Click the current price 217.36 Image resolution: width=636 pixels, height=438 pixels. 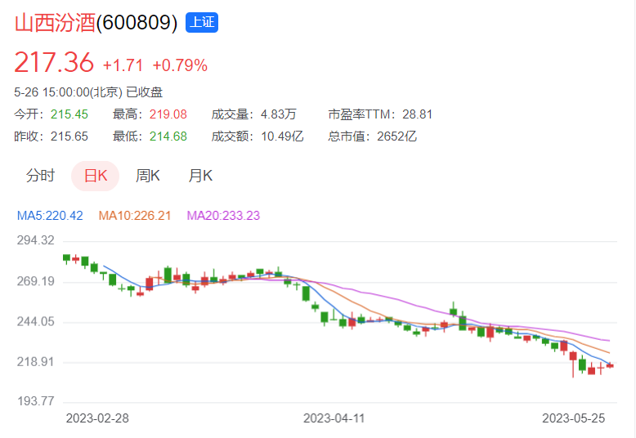click(x=54, y=63)
